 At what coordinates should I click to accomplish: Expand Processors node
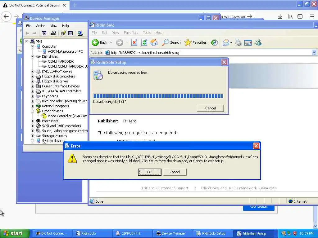tap(32, 121)
